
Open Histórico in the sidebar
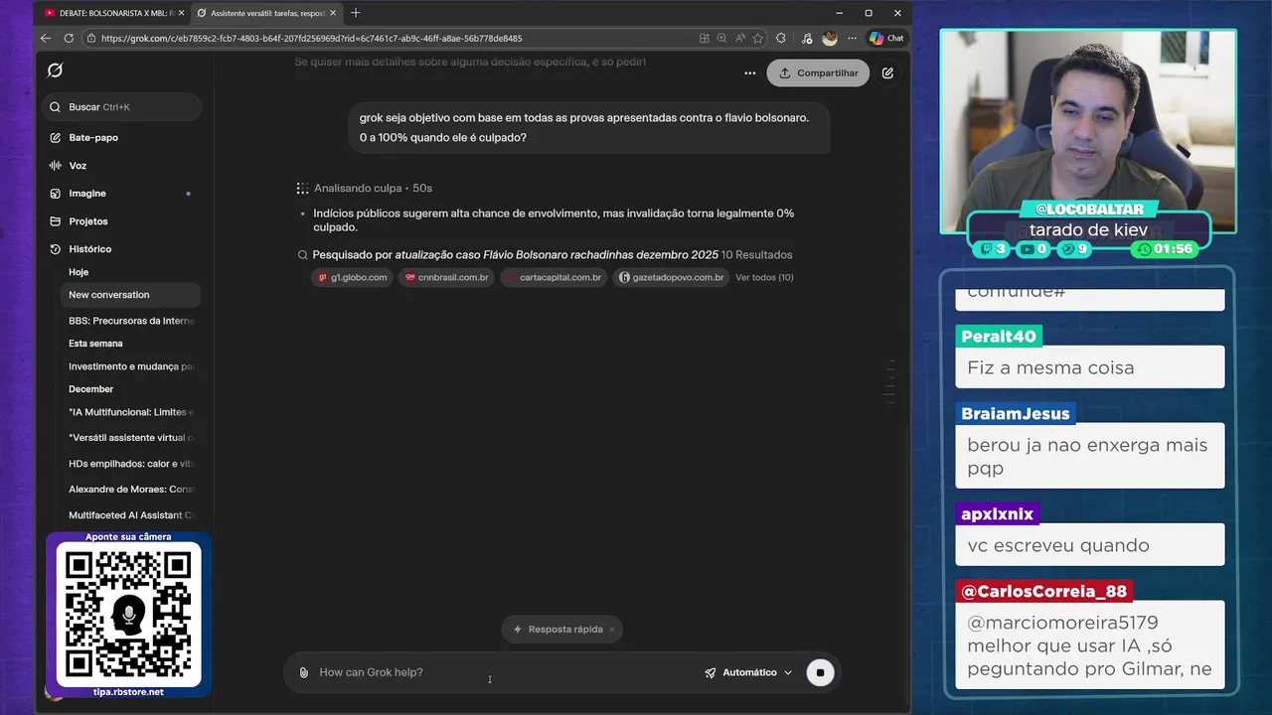[90, 249]
